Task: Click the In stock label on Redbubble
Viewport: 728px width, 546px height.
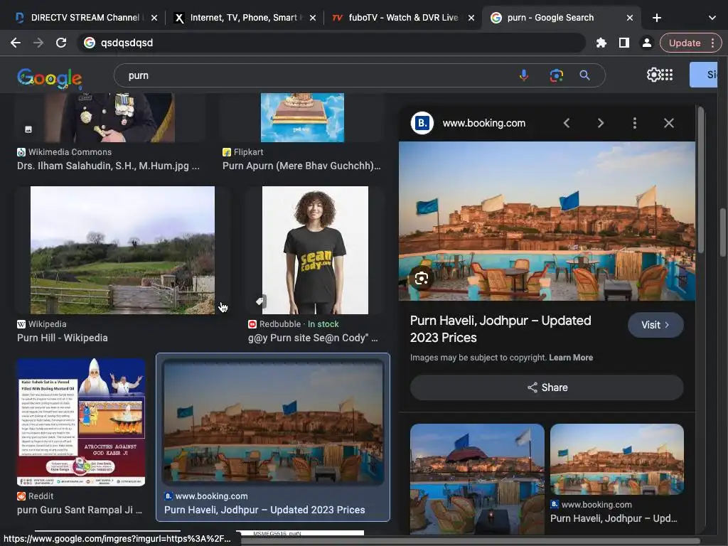Action: [323, 324]
